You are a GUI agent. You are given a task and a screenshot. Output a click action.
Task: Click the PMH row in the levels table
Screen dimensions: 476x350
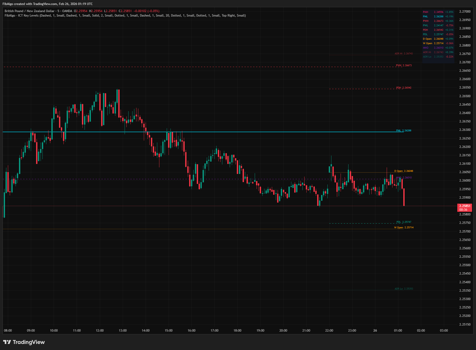point(438,12)
